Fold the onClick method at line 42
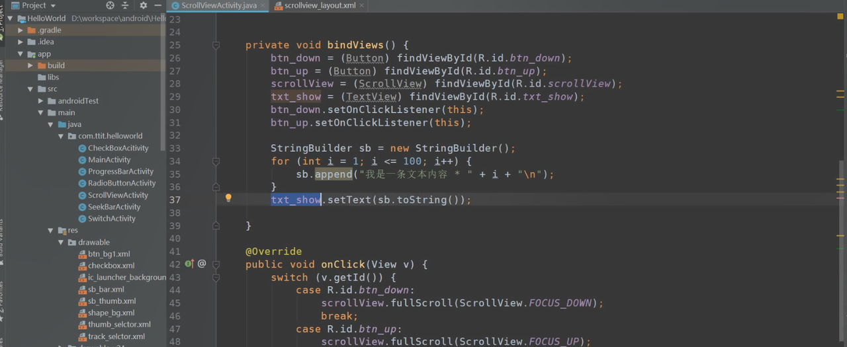847x347 pixels. (x=216, y=264)
